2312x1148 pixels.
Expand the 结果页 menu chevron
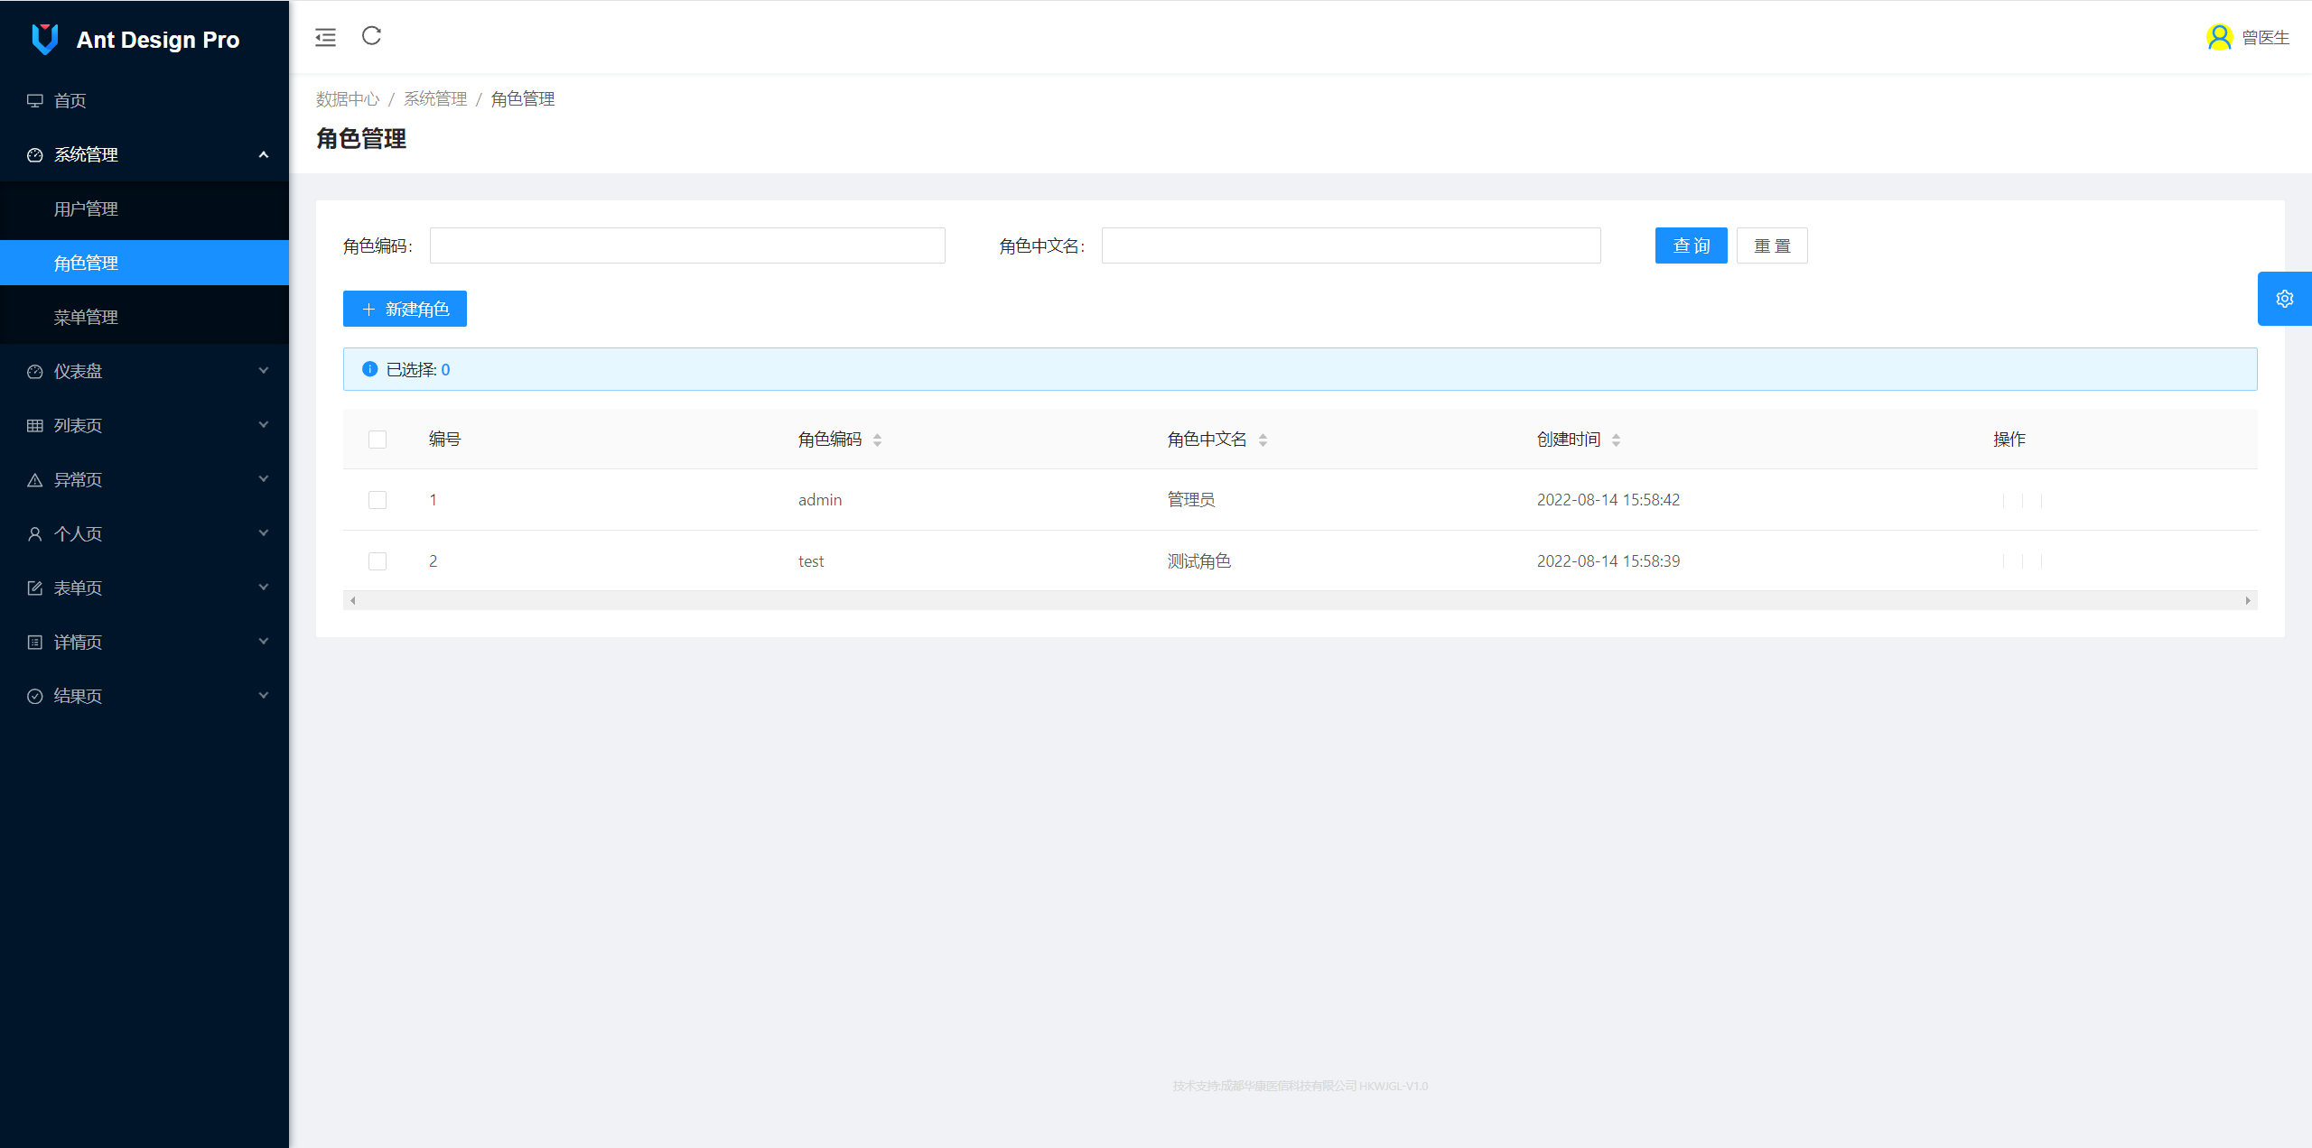coord(264,695)
